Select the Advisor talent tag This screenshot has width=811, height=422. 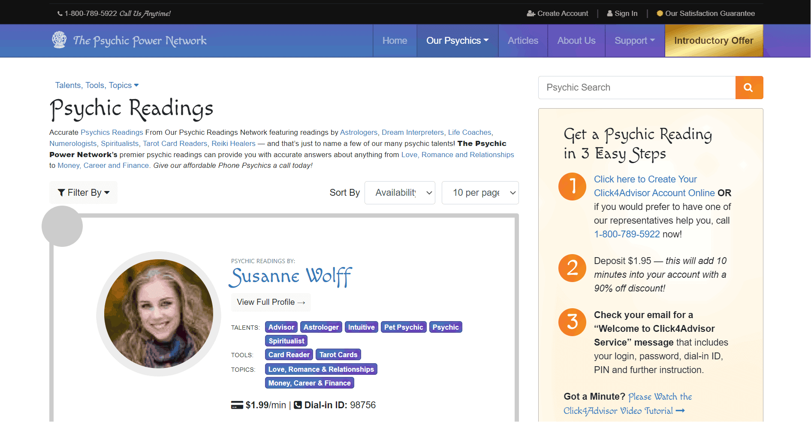(281, 327)
